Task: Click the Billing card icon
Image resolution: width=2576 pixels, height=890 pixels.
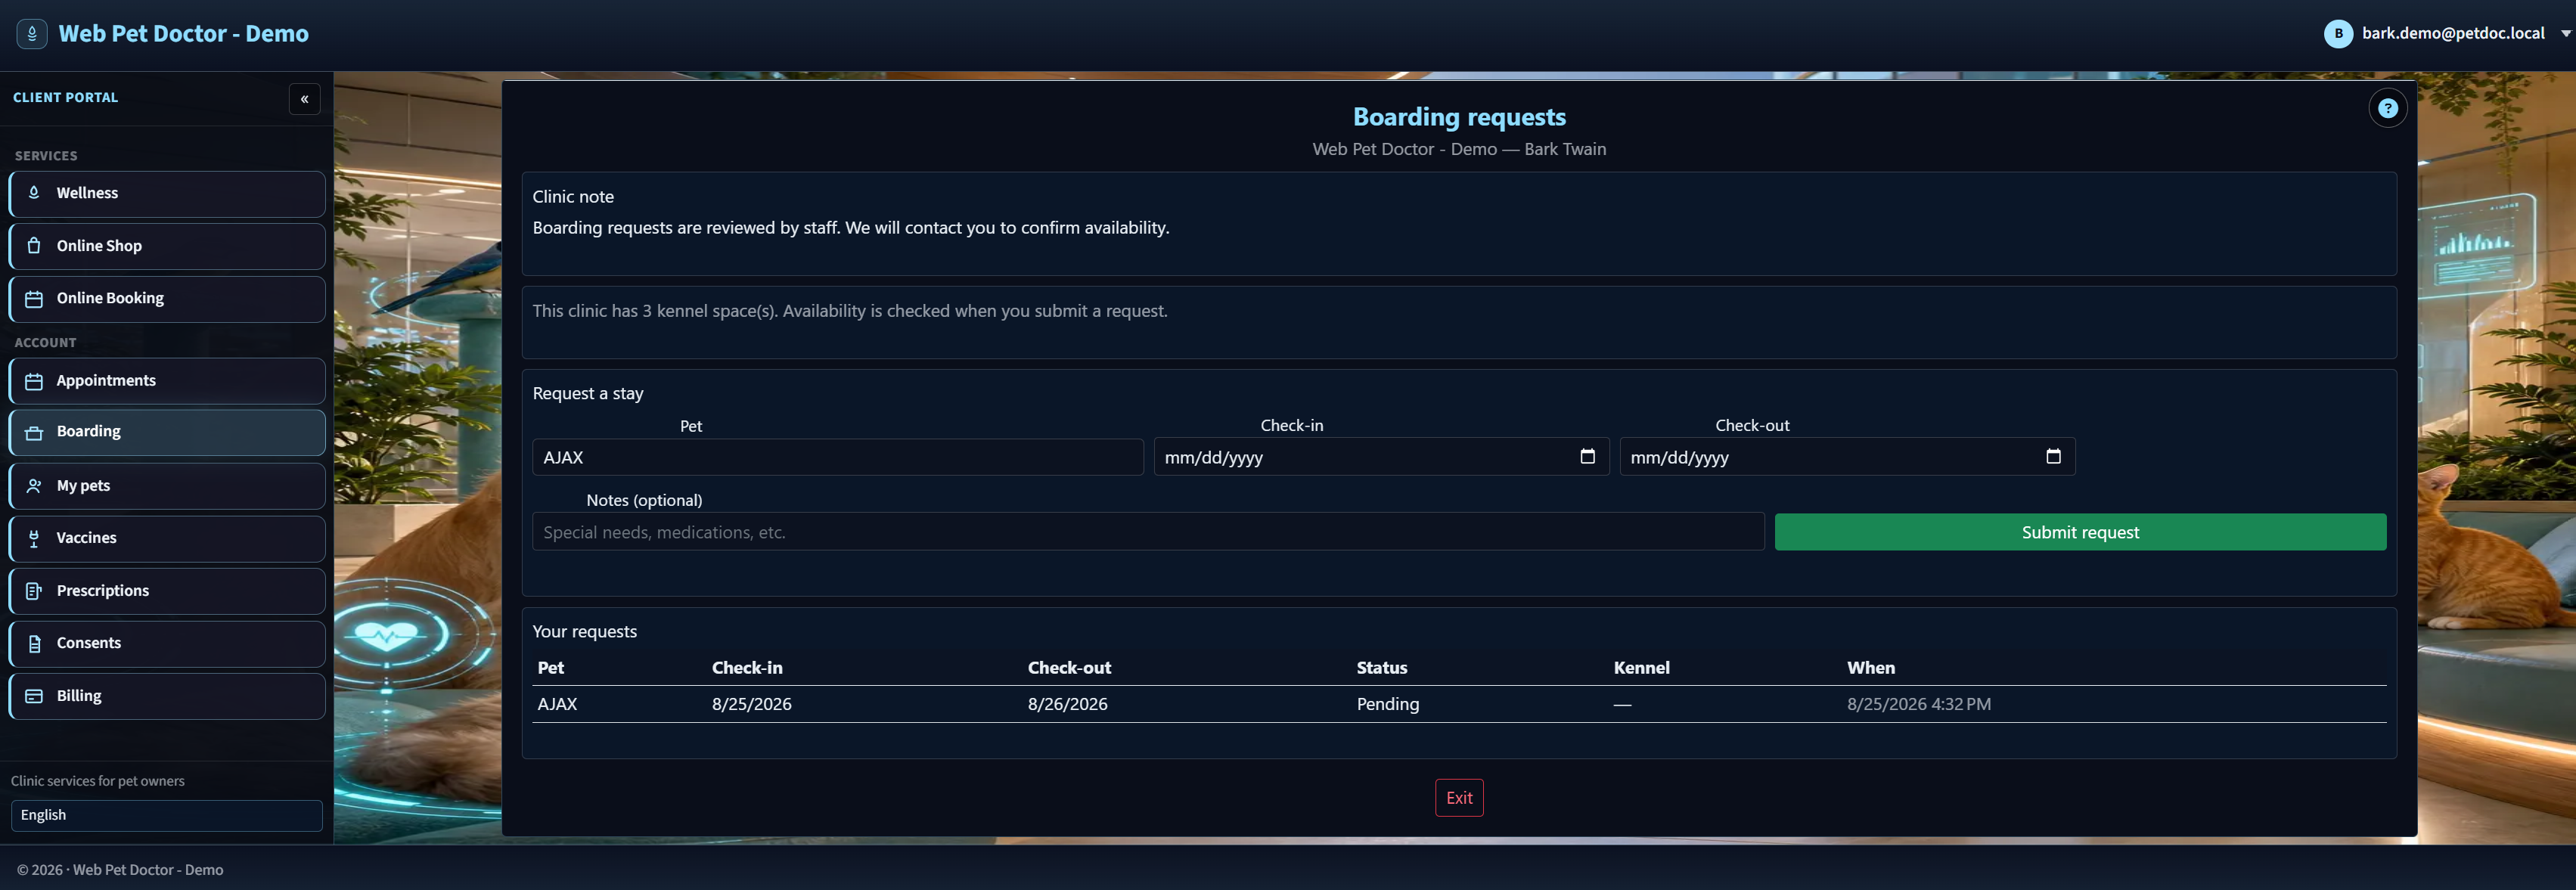Action: tap(34, 696)
